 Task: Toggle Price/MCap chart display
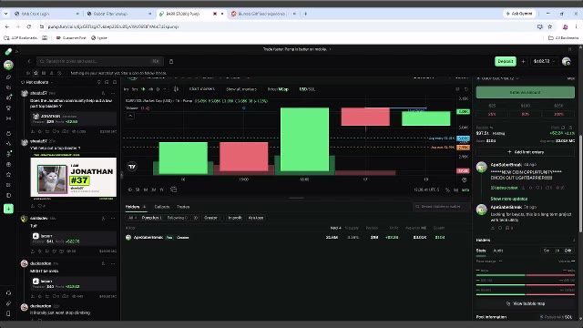[x=278, y=89]
